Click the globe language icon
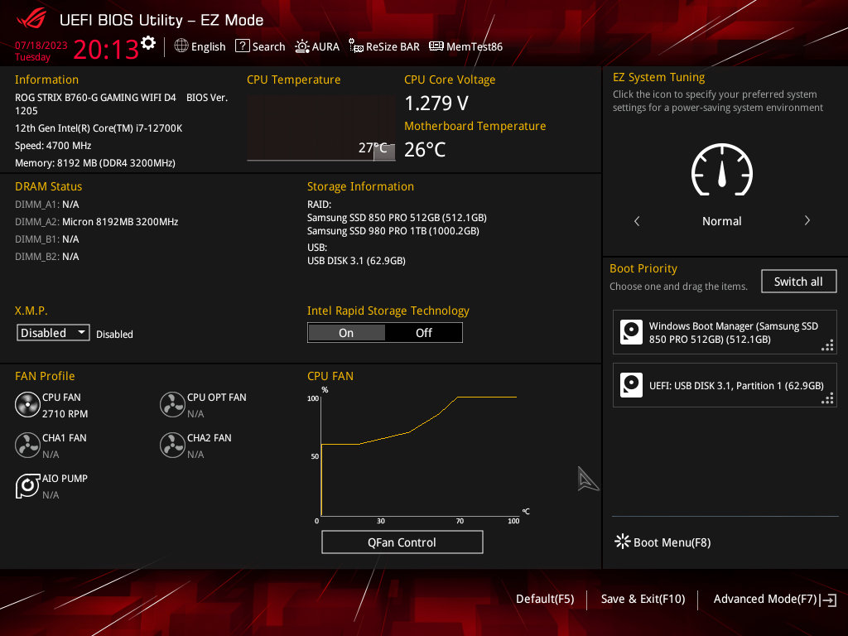848x636 pixels. pyautogui.click(x=181, y=46)
